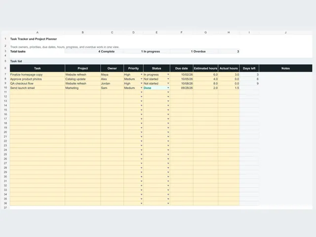316x237 pixels.
Task: Select column J header
Action: pyautogui.click(x=285, y=33)
